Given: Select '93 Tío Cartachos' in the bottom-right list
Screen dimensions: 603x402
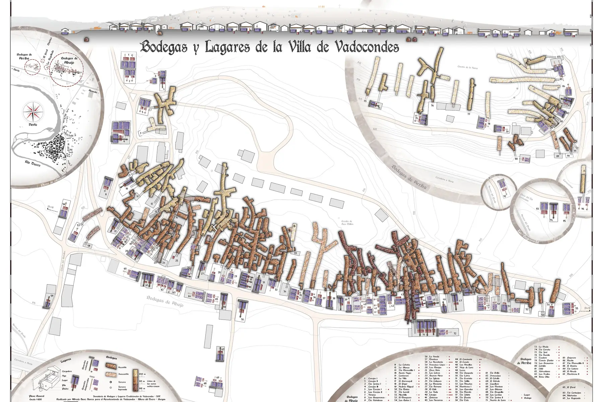Looking at the screenshot, I should coord(572,393).
